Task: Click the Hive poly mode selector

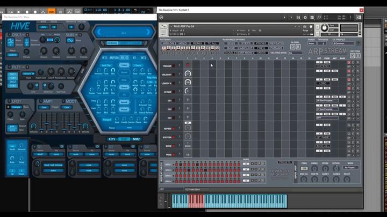Action: tap(44, 27)
